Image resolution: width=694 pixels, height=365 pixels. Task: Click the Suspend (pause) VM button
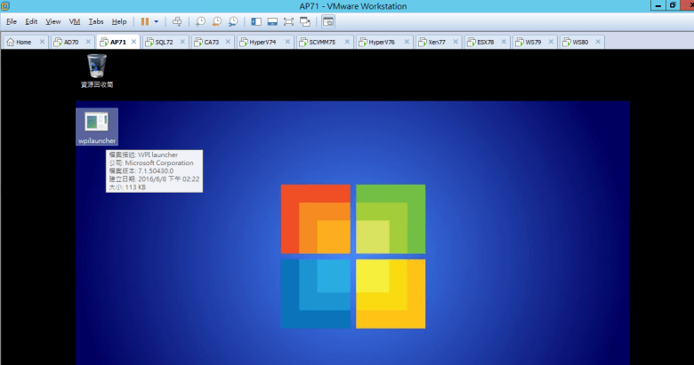(x=145, y=20)
